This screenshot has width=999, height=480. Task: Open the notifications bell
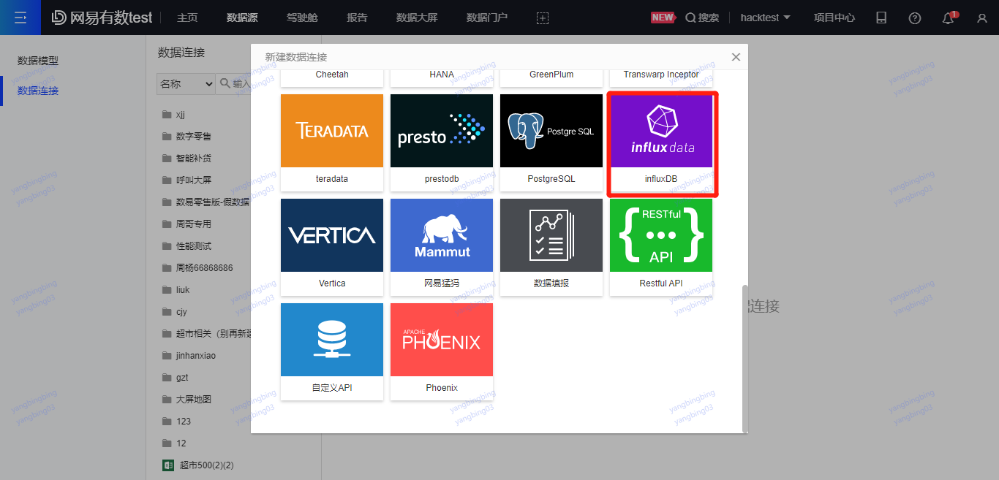[949, 18]
